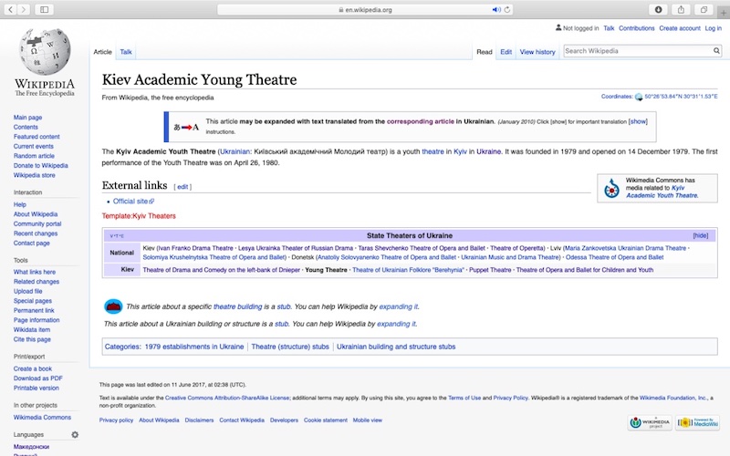Open language settings gear icon
The height and width of the screenshot is (456, 730).
coord(75,435)
